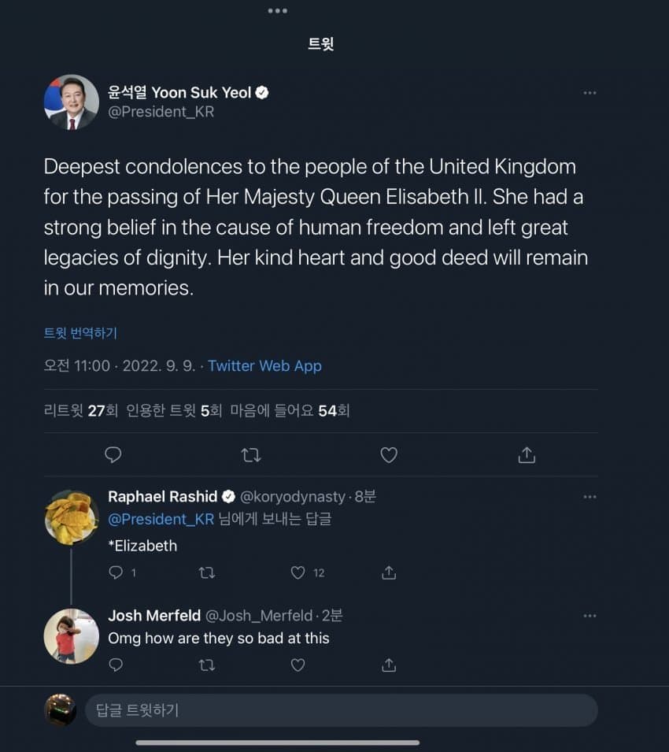
Task: Open more options on Raphael Rashid's reply
Action: click(590, 497)
